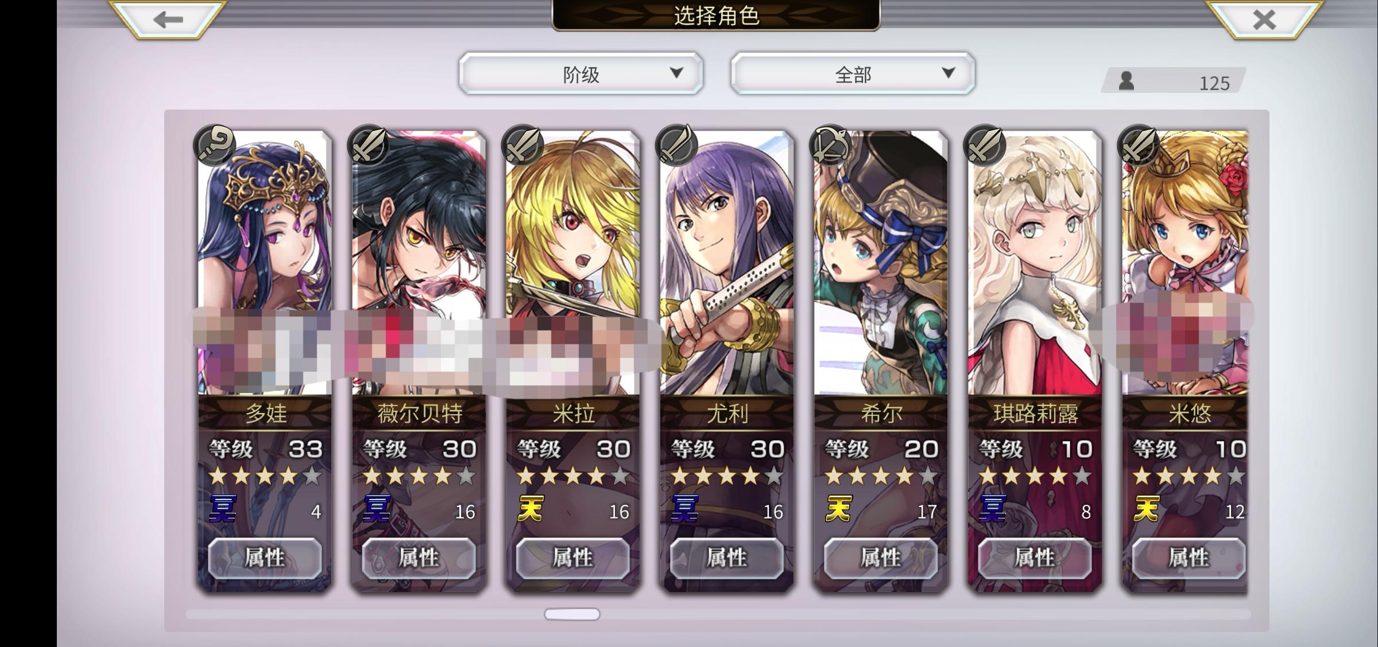Tap the sword icon on 琪路莉露's card
Viewport: 1378px width, 647px height.
coord(985,145)
